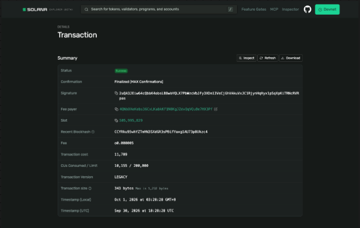Go to Feature Gates page
The image size is (360, 228).
tap(254, 10)
